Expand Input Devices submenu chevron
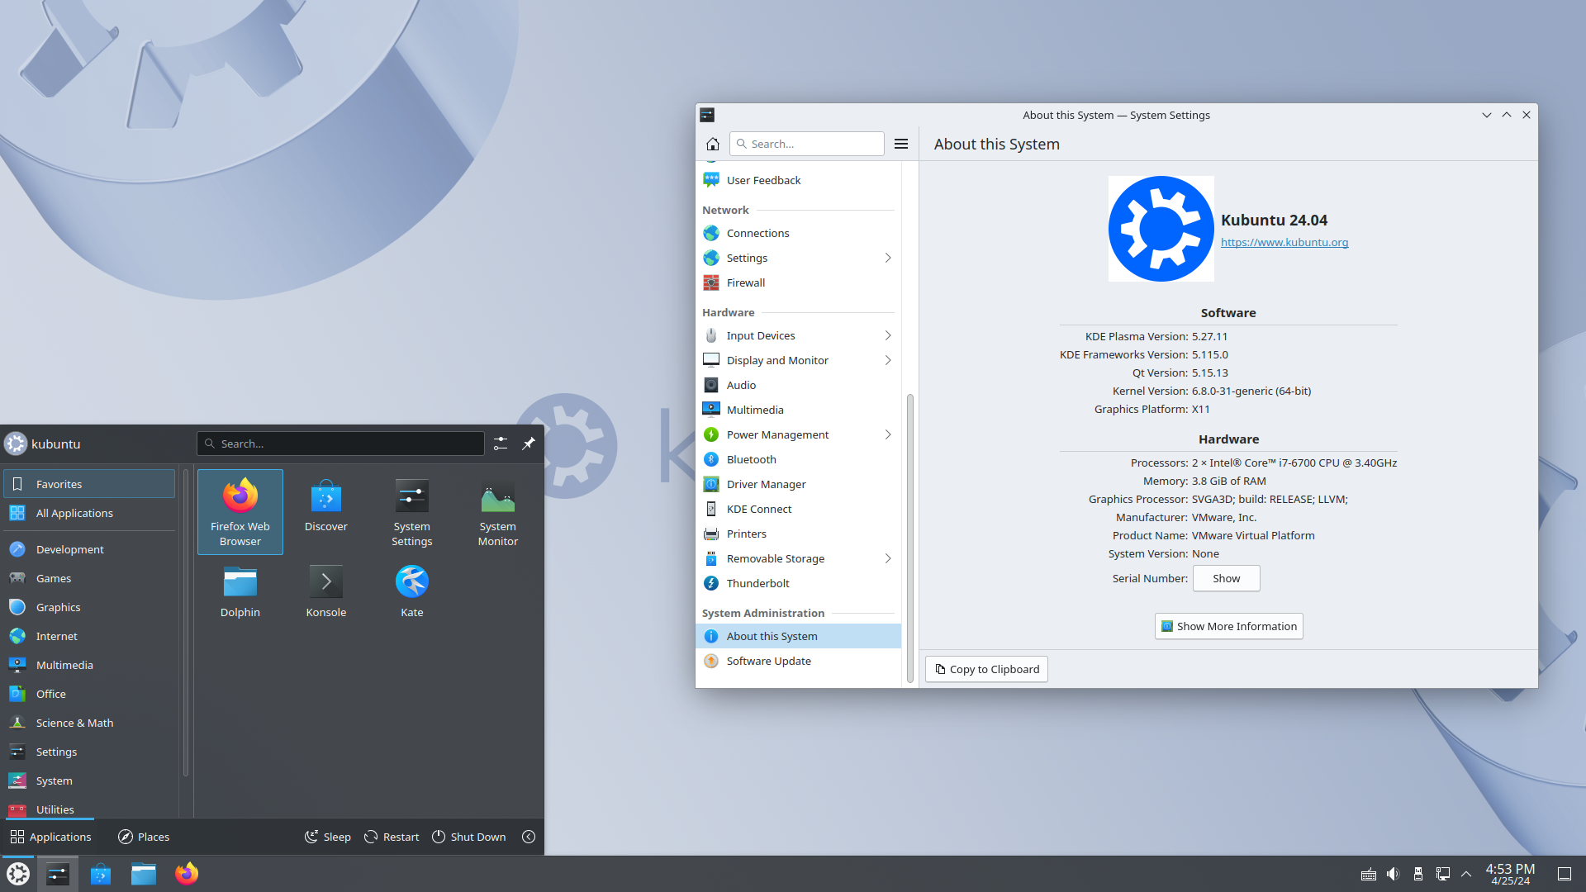This screenshot has width=1586, height=892. [x=888, y=335]
